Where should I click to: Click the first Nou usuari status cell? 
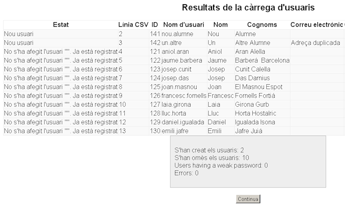coord(19,34)
